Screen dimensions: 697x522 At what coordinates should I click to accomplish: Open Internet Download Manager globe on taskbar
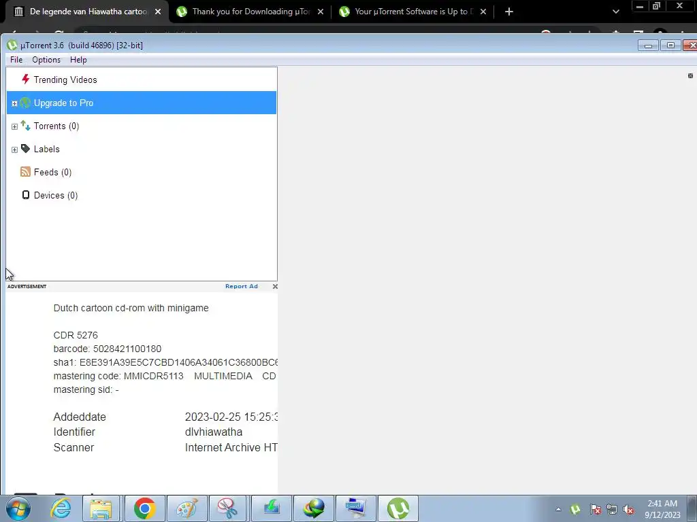click(x=314, y=508)
